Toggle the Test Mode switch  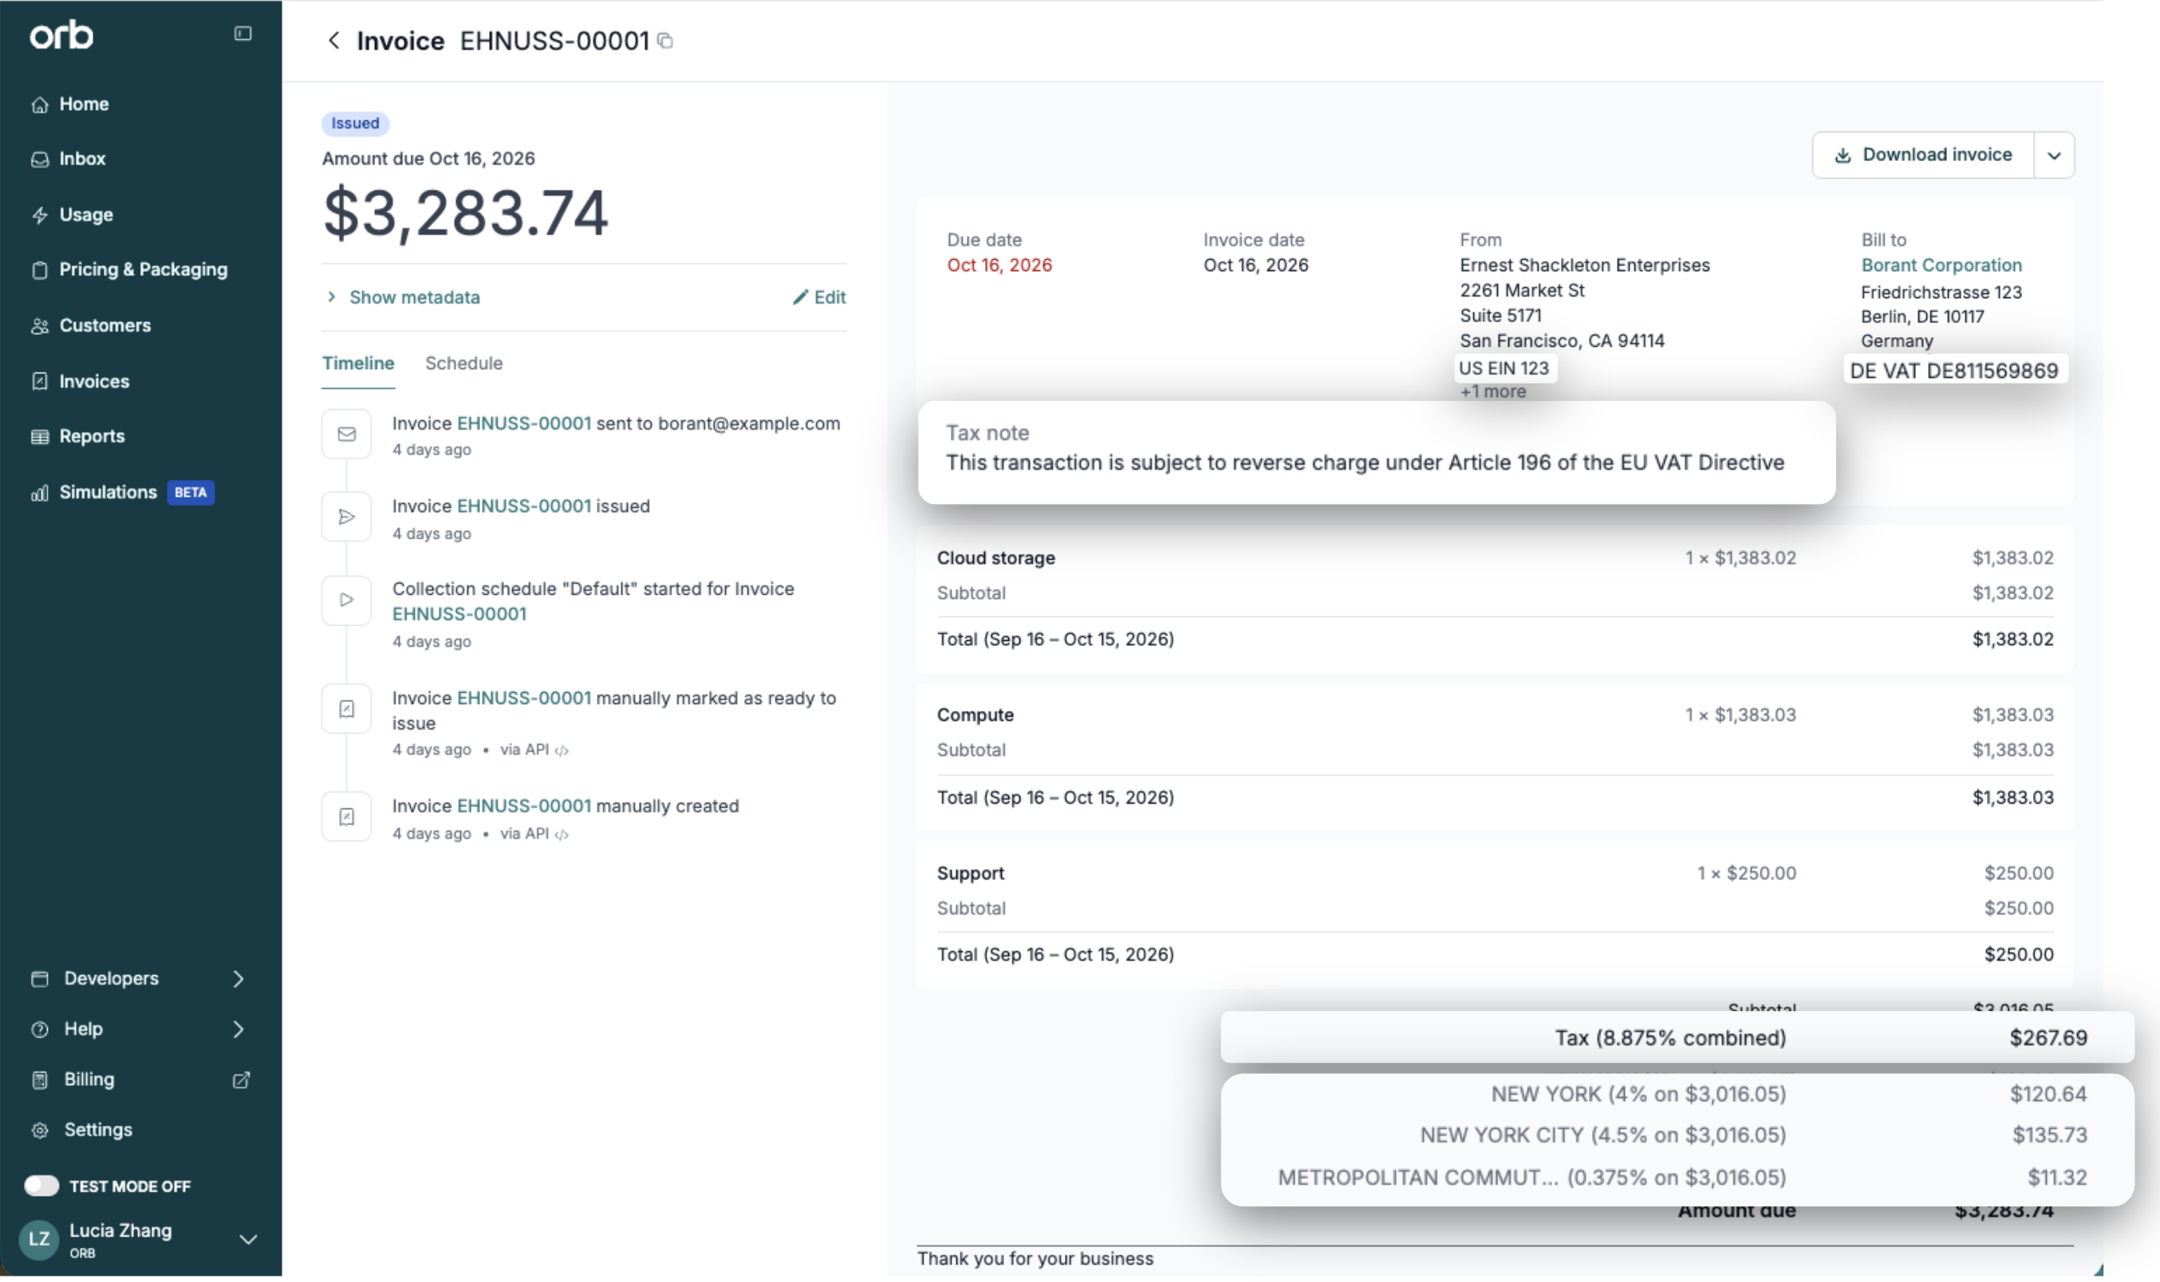41,1186
